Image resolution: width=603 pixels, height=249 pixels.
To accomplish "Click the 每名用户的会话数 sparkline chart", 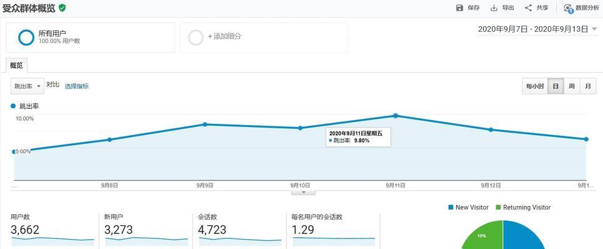I will (x=334, y=242).
